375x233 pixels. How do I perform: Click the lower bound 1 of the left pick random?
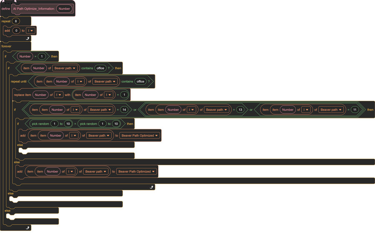55,124
